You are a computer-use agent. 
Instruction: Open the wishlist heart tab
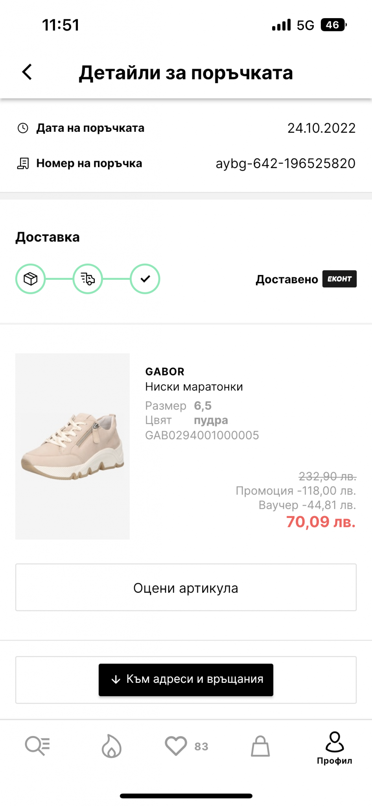pyautogui.click(x=176, y=746)
